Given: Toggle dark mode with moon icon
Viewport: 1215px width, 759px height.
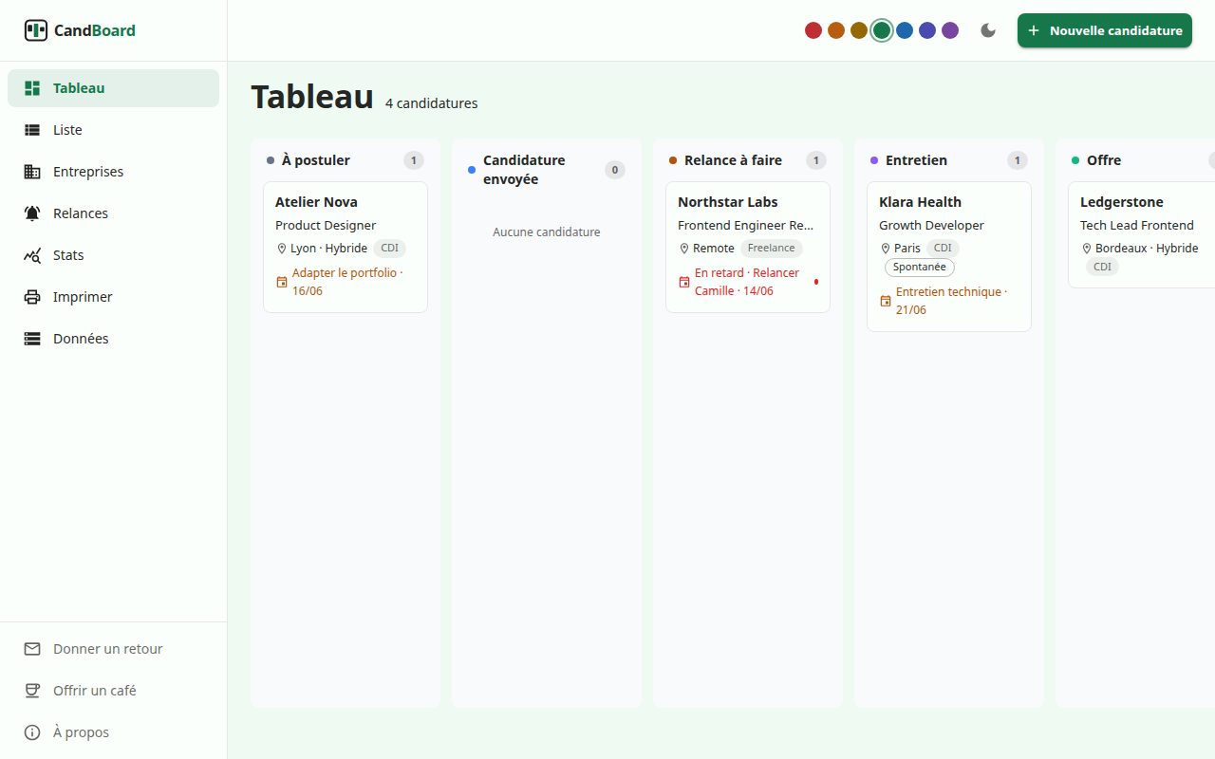Looking at the screenshot, I should [988, 30].
